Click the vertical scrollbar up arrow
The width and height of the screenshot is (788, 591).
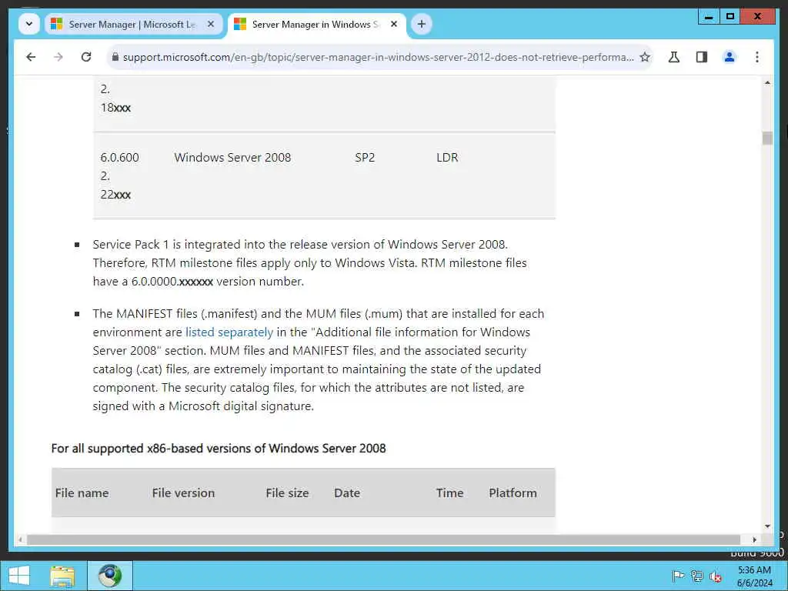[767, 82]
